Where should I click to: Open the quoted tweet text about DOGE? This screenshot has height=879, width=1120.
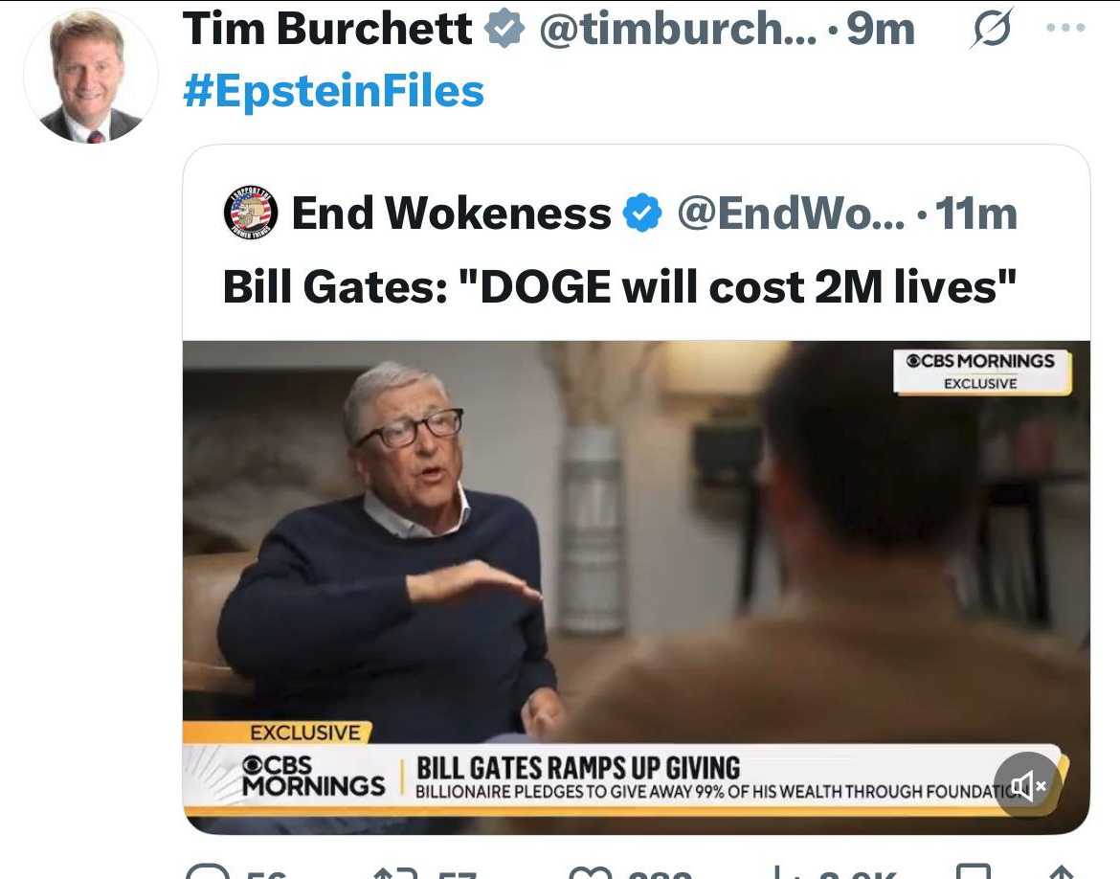619,286
